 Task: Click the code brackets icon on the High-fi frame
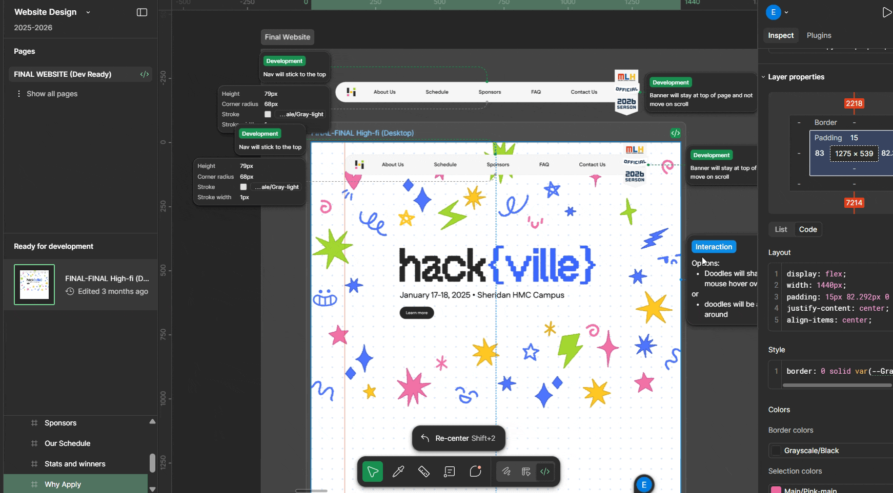[x=676, y=133]
